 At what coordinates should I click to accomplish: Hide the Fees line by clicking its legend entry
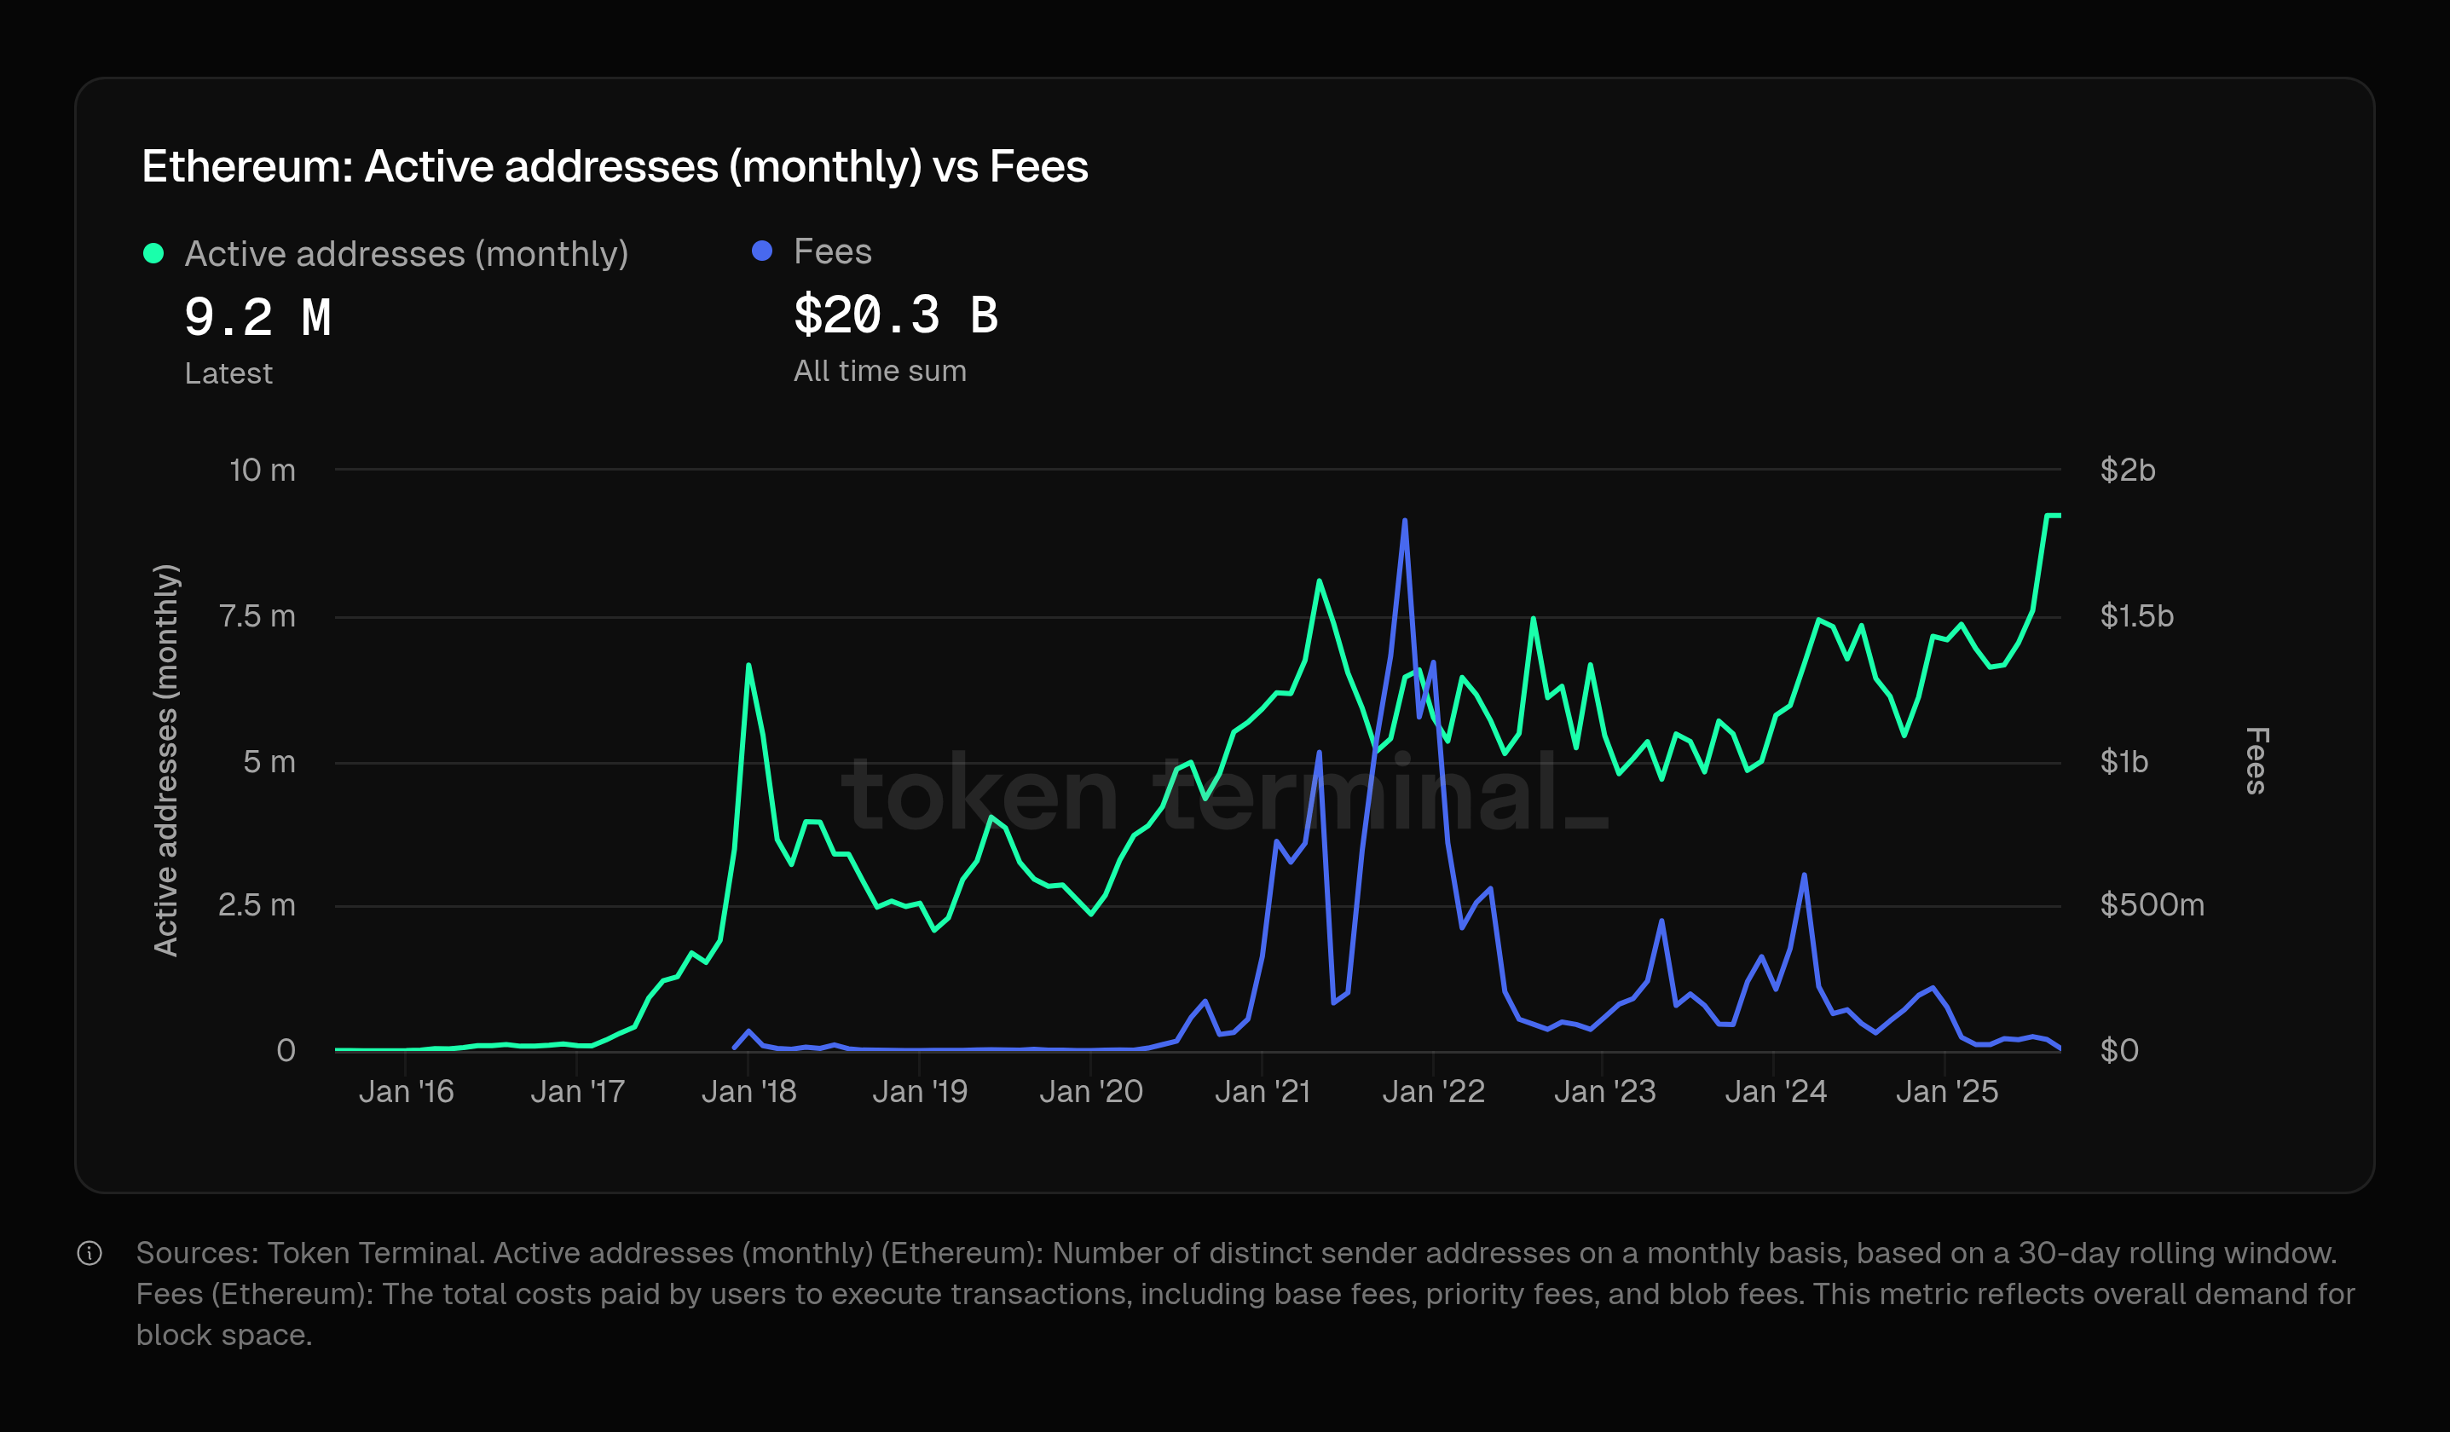click(831, 251)
